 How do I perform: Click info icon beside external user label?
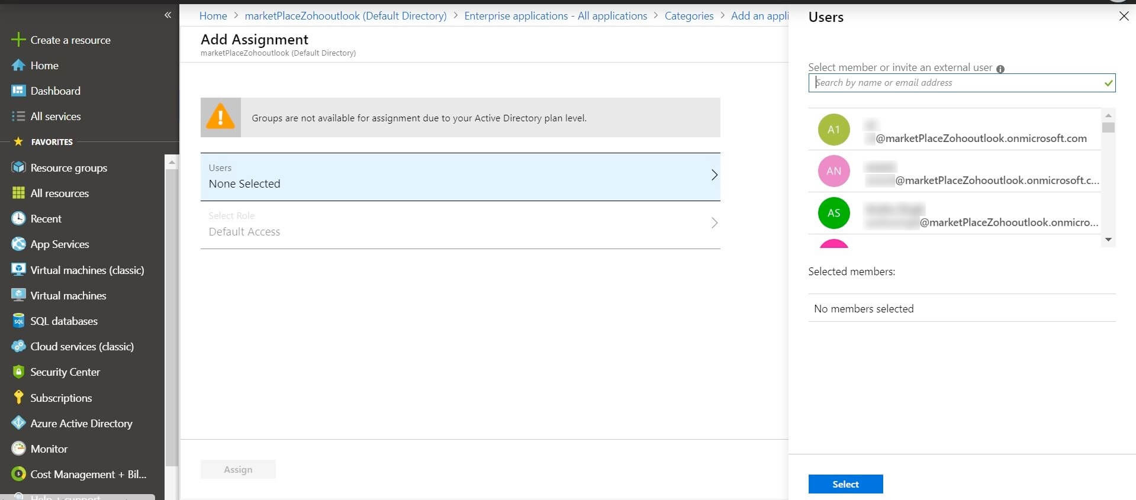[x=1000, y=69]
